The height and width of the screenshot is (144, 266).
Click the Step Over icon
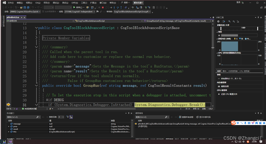coord(117,7)
